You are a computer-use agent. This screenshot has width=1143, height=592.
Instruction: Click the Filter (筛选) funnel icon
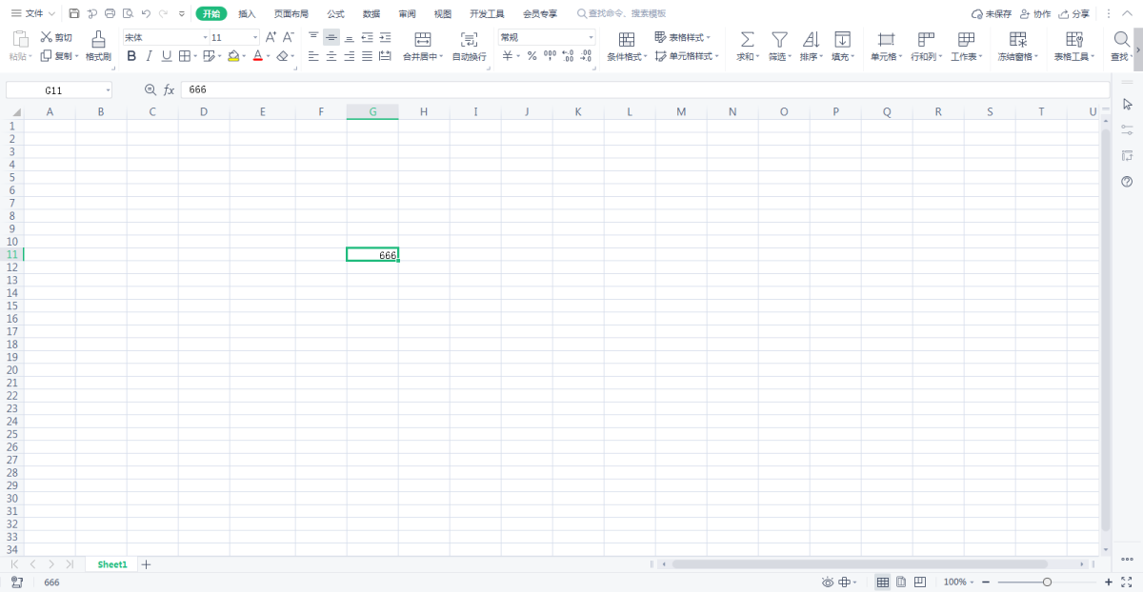coord(779,39)
